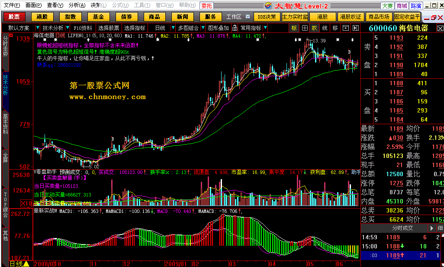444x267 pixels.
Task: Click the 大赛 button
Action: point(387,6)
